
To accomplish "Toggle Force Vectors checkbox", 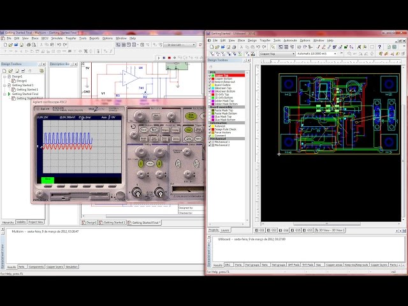I will (210, 133).
